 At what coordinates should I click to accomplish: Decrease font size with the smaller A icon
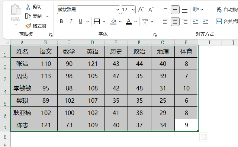tap(151, 10)
